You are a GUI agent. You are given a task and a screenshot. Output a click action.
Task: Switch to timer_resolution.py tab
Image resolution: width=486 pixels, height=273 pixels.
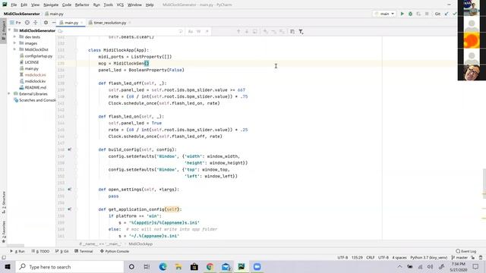coord(109,23)
